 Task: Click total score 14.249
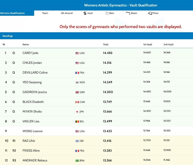pyautogui.click(x=107, y=82)
